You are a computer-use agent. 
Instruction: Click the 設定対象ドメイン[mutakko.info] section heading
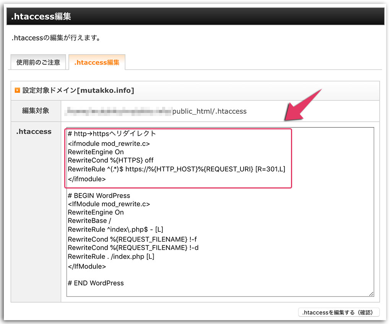click(78, 90)
